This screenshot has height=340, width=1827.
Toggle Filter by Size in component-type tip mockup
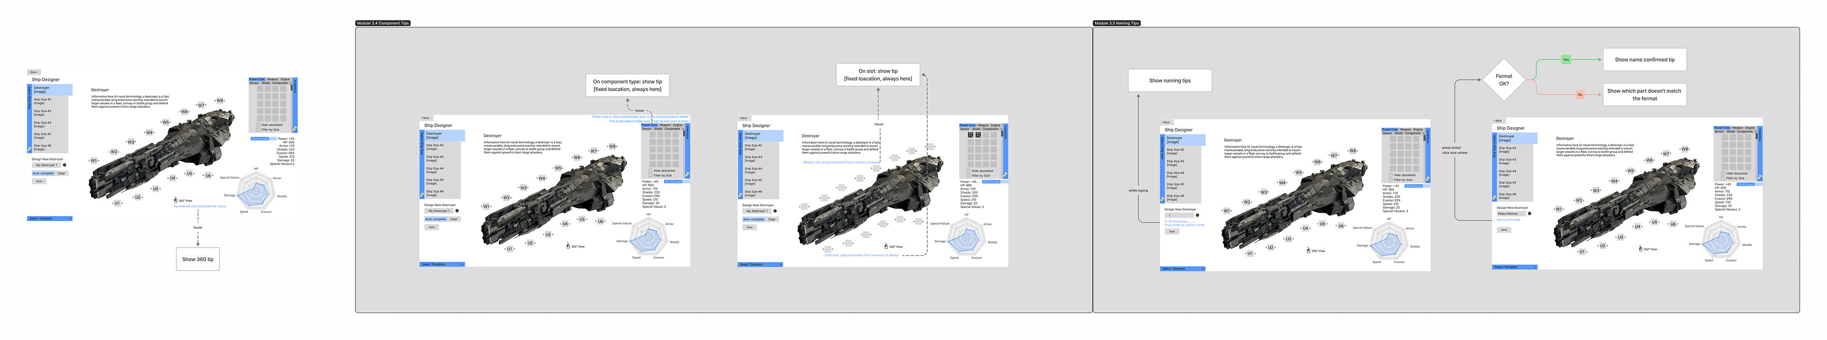(x=651, y=176)
